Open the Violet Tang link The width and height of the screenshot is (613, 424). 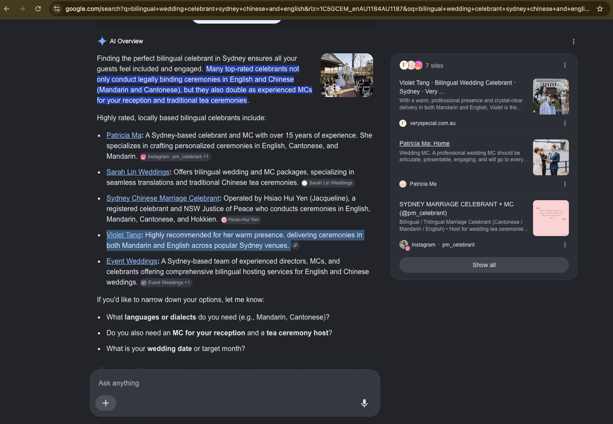pyautogui.click(x=124, y=235)
